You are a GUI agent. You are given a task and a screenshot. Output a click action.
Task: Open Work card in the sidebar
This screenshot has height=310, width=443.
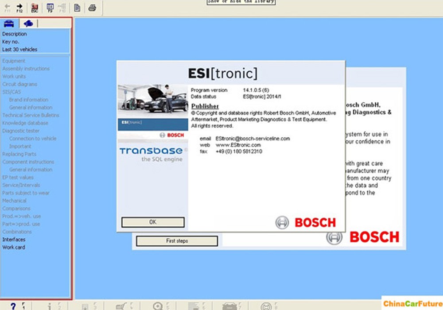(14, 247)
